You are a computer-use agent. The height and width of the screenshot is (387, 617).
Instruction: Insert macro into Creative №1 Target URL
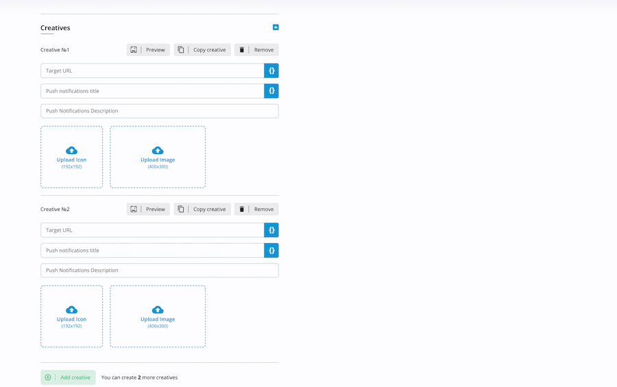click(271, 71)
